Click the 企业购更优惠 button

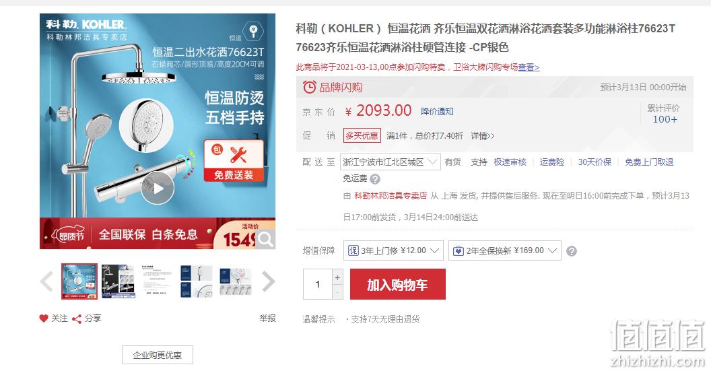coord(158,355)
